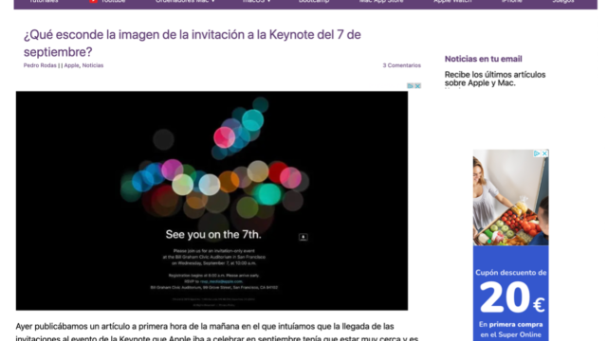Viewport: 607px width, 341px height.
Task: Click the Apple Keynote invitation image
Action: click(x=212, y=201)
